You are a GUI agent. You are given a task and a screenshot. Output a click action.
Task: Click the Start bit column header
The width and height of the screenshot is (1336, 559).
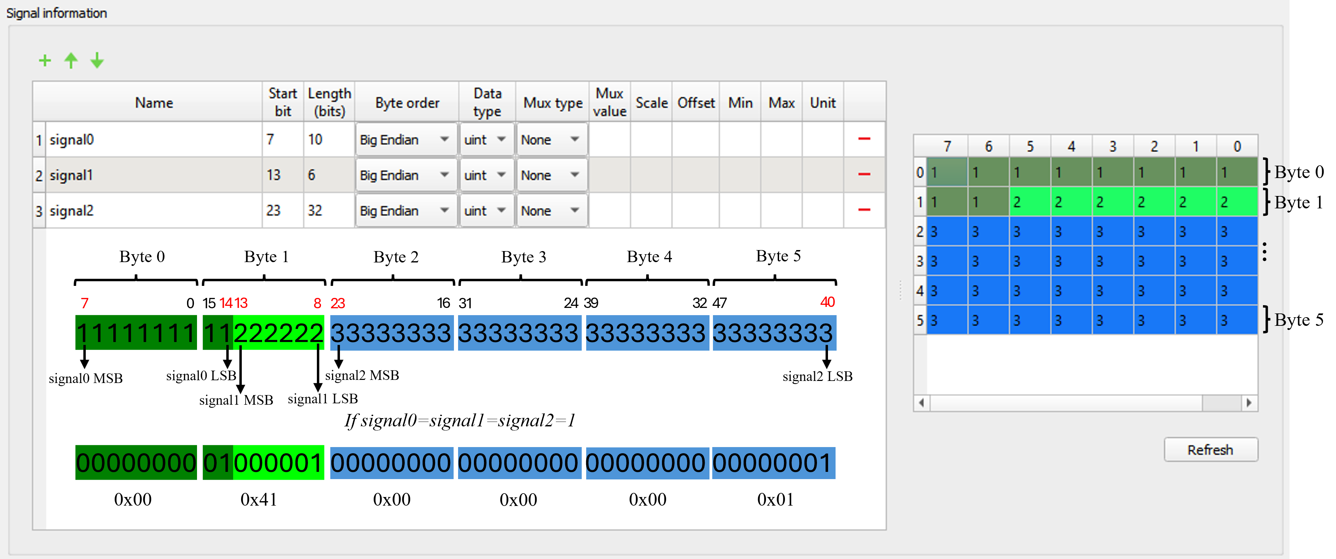tap(283, 102)
